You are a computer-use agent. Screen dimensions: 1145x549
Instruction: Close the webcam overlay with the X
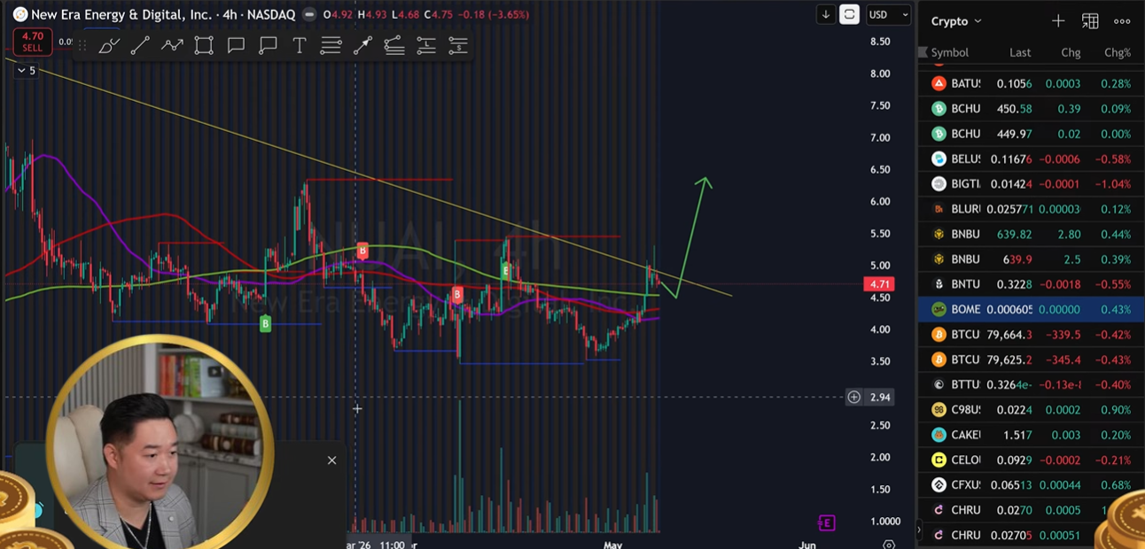(x=331, y=460)
